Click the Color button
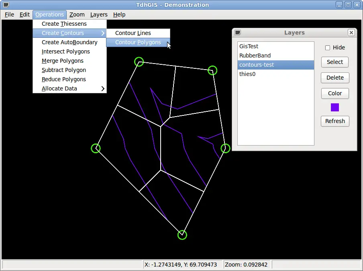 click(x=335, y=93)
